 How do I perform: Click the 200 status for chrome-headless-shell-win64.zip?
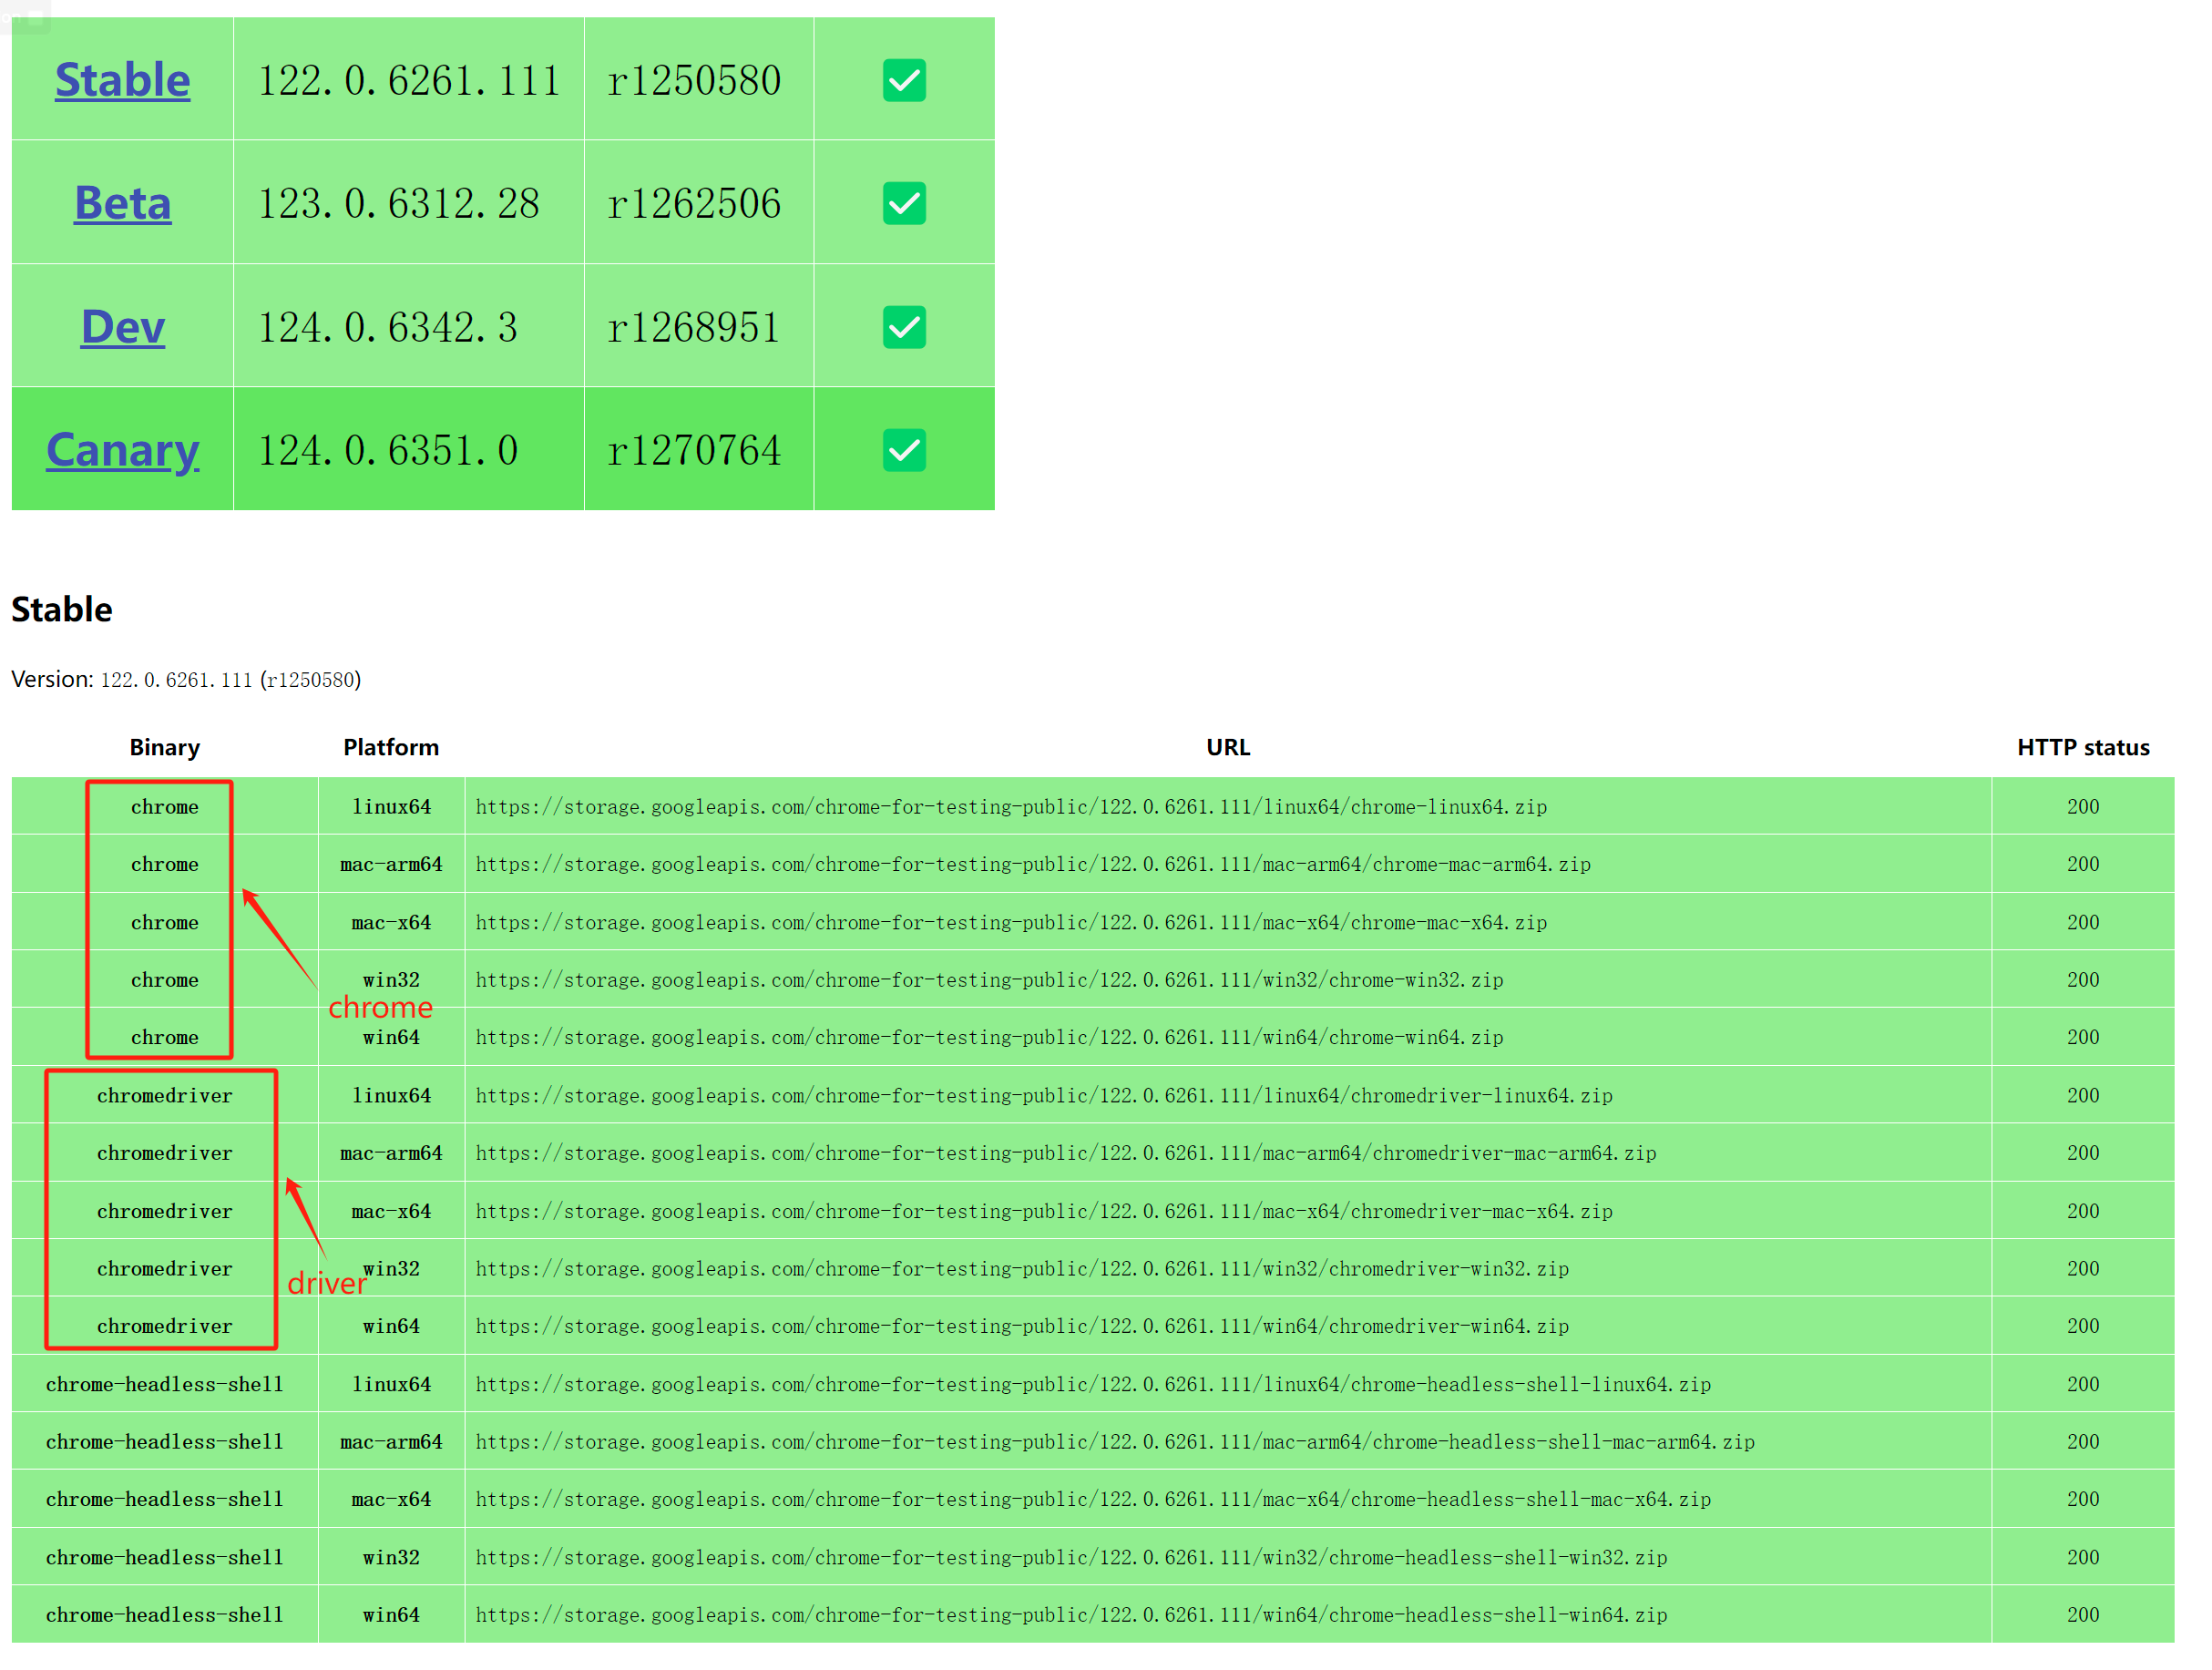coord(2083,1615)
